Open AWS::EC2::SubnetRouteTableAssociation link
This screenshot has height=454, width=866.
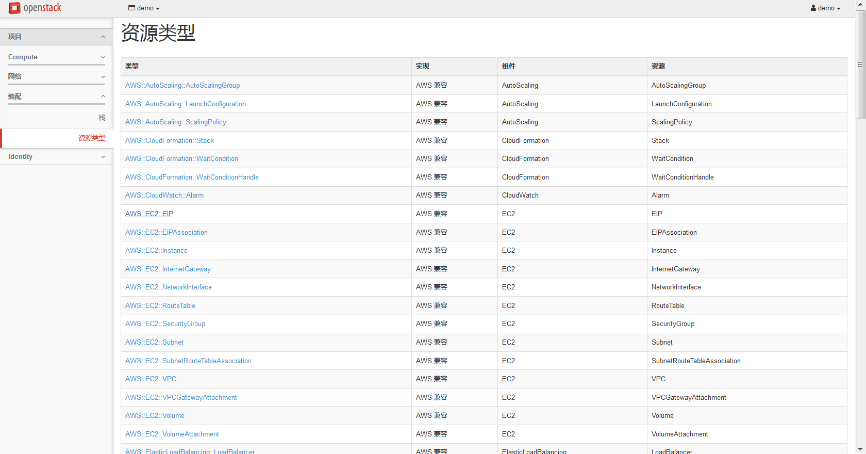tap(188, 361)
